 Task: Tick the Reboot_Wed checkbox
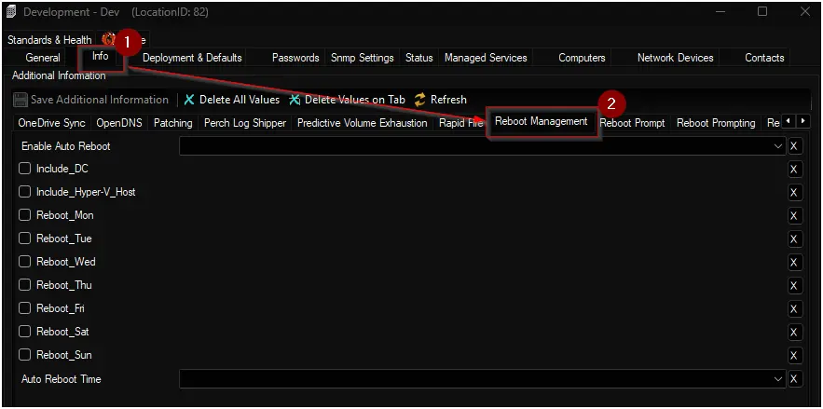pos(24,262)
